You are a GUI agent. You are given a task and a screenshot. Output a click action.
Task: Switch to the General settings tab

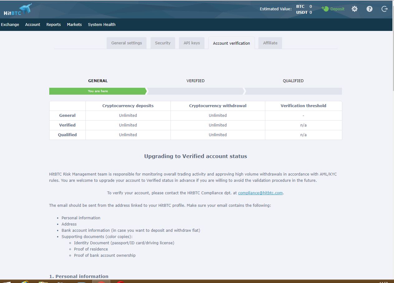pyautogui.click(x=127, y=43)
